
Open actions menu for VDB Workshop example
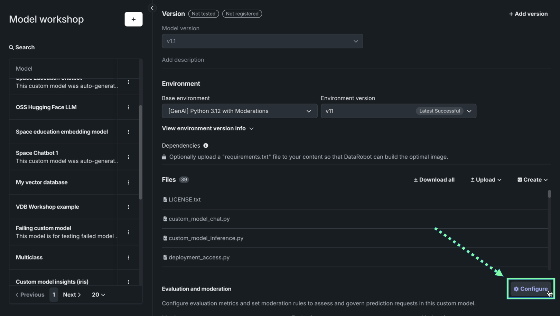128,207
